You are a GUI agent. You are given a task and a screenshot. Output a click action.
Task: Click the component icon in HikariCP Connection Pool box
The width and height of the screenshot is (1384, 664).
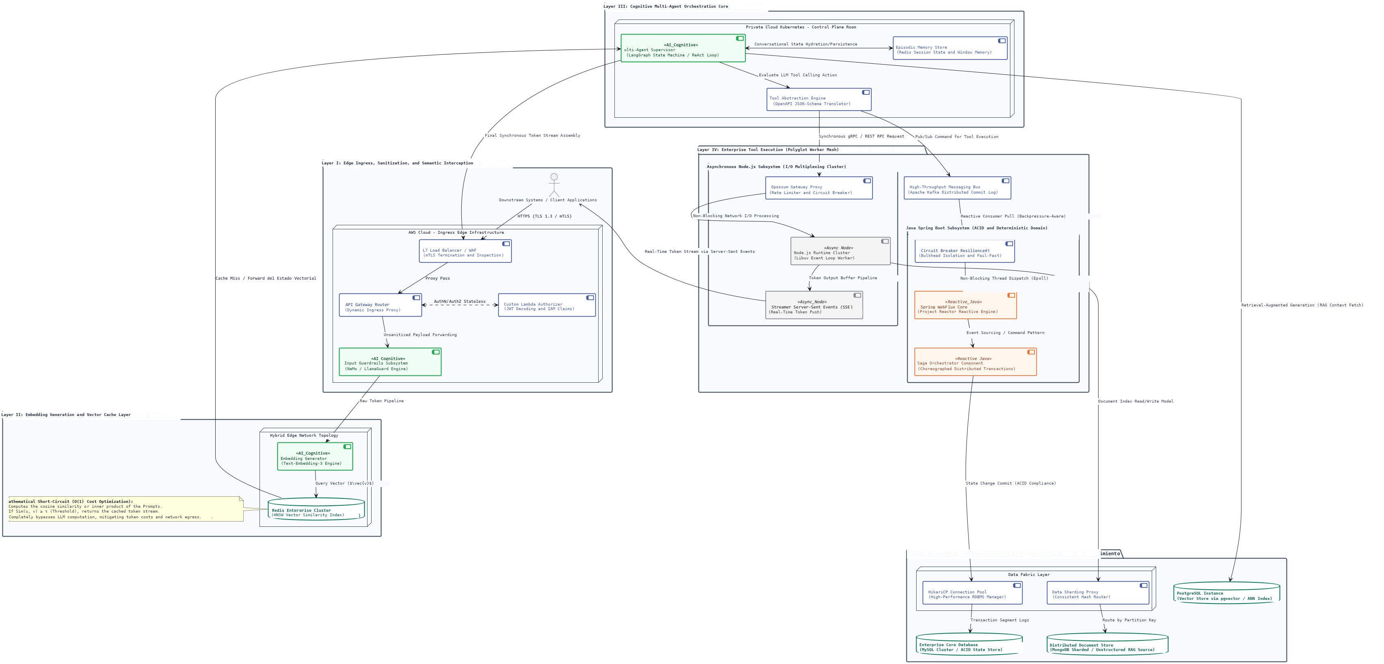(1017, 586)
